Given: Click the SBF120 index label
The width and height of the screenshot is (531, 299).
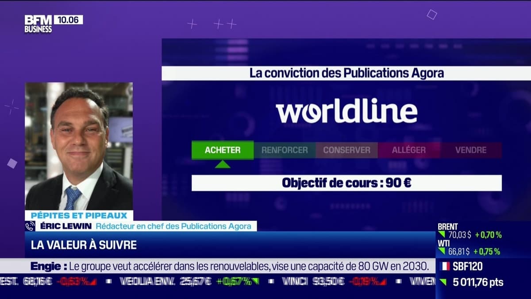Looking at the screenshot, I should tap(467, 266).
